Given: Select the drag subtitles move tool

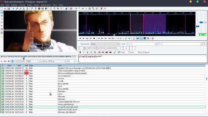Looking at the screenshot, I should 2,16.
